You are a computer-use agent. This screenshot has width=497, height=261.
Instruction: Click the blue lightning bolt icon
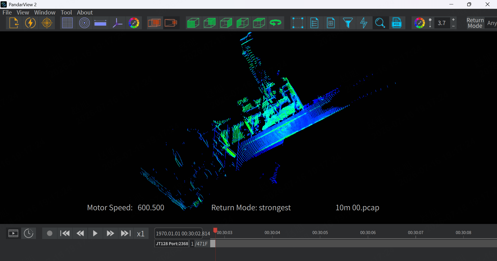pyautogui.click(x=364, y=23)
